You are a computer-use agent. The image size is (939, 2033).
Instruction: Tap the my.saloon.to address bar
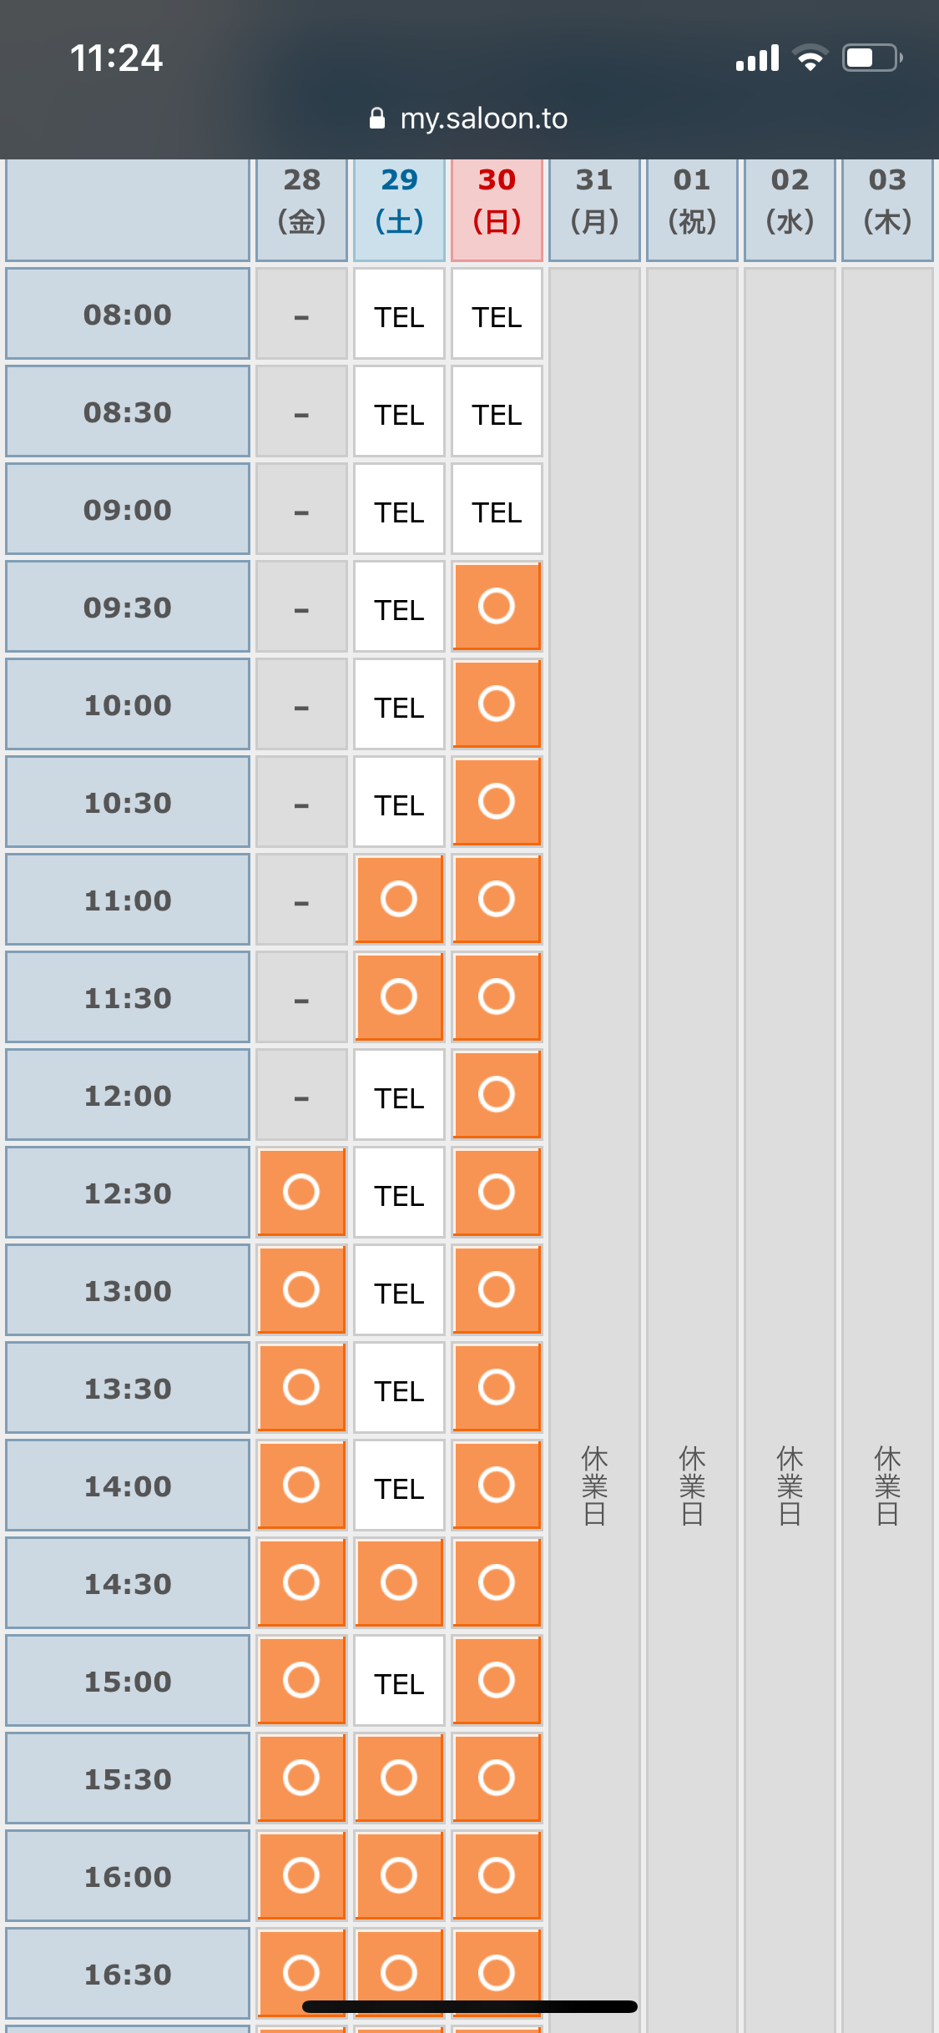click(x=469, y=119)
